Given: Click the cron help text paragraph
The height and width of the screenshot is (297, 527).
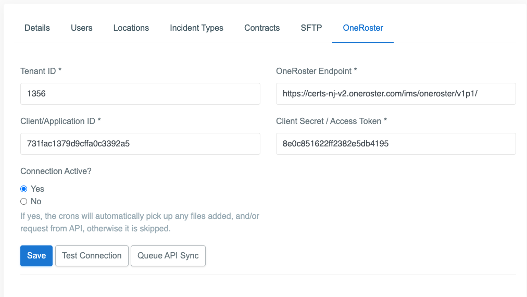Looking at the screenshot, I should [140, 222].
